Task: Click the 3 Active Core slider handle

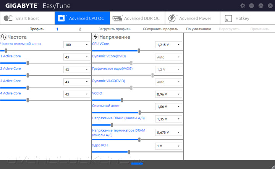Action: coord(27,88)
